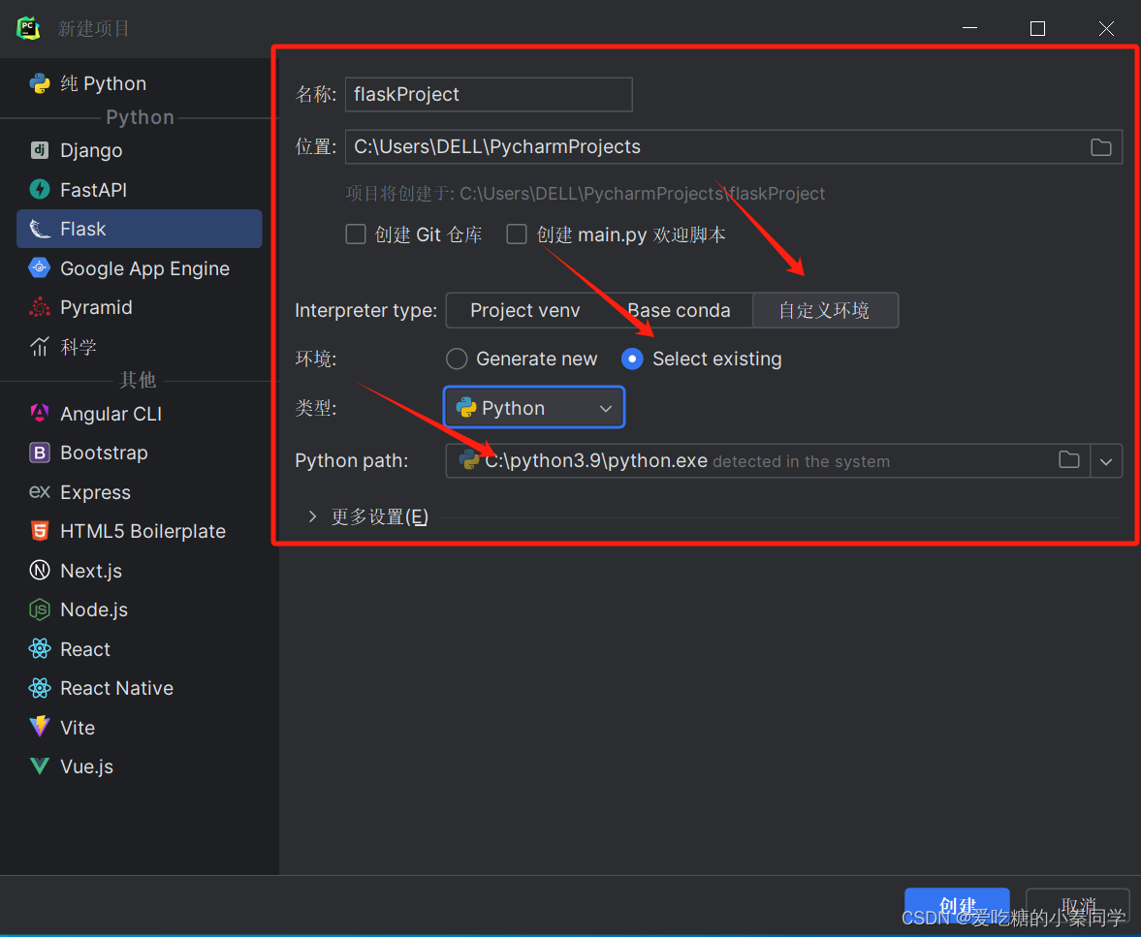Expand the 更多设置(E) section
This screenshot has width=1141, height=937.
coord(312,516)
